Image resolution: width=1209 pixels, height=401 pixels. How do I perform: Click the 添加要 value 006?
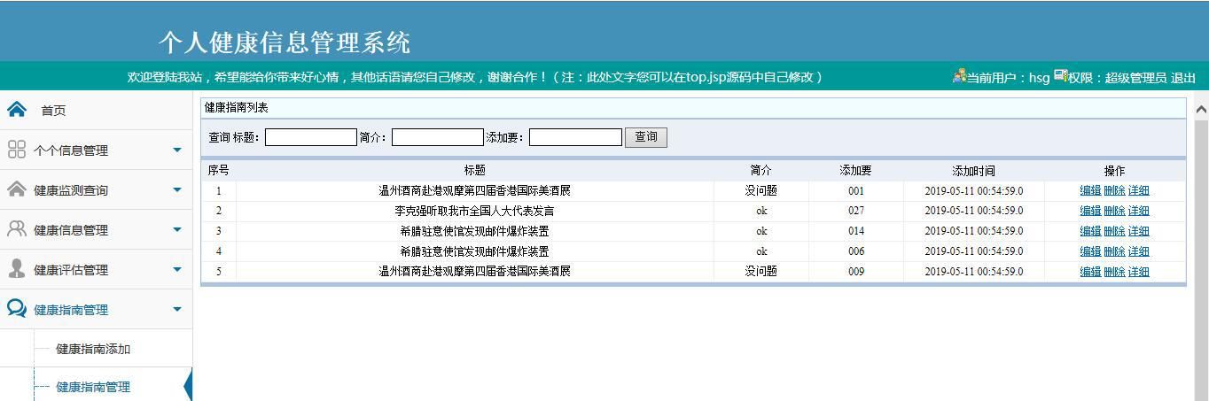tap(855, 251)
